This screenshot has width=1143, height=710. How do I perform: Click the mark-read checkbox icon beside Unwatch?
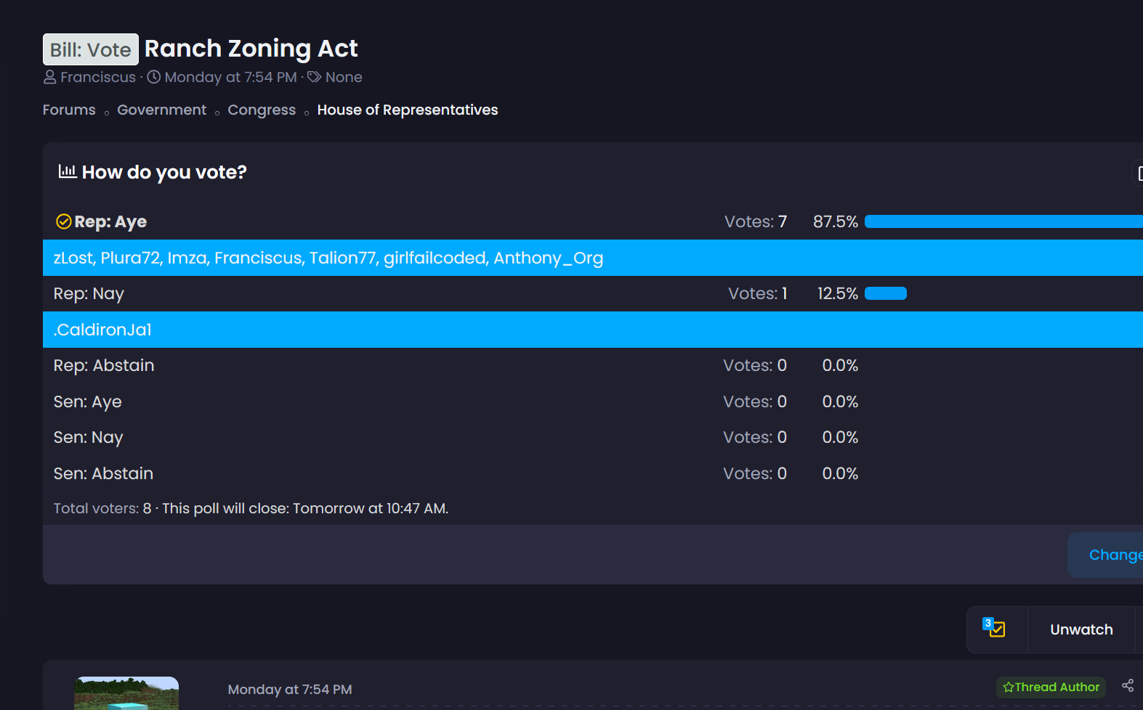tap(994, 629)
